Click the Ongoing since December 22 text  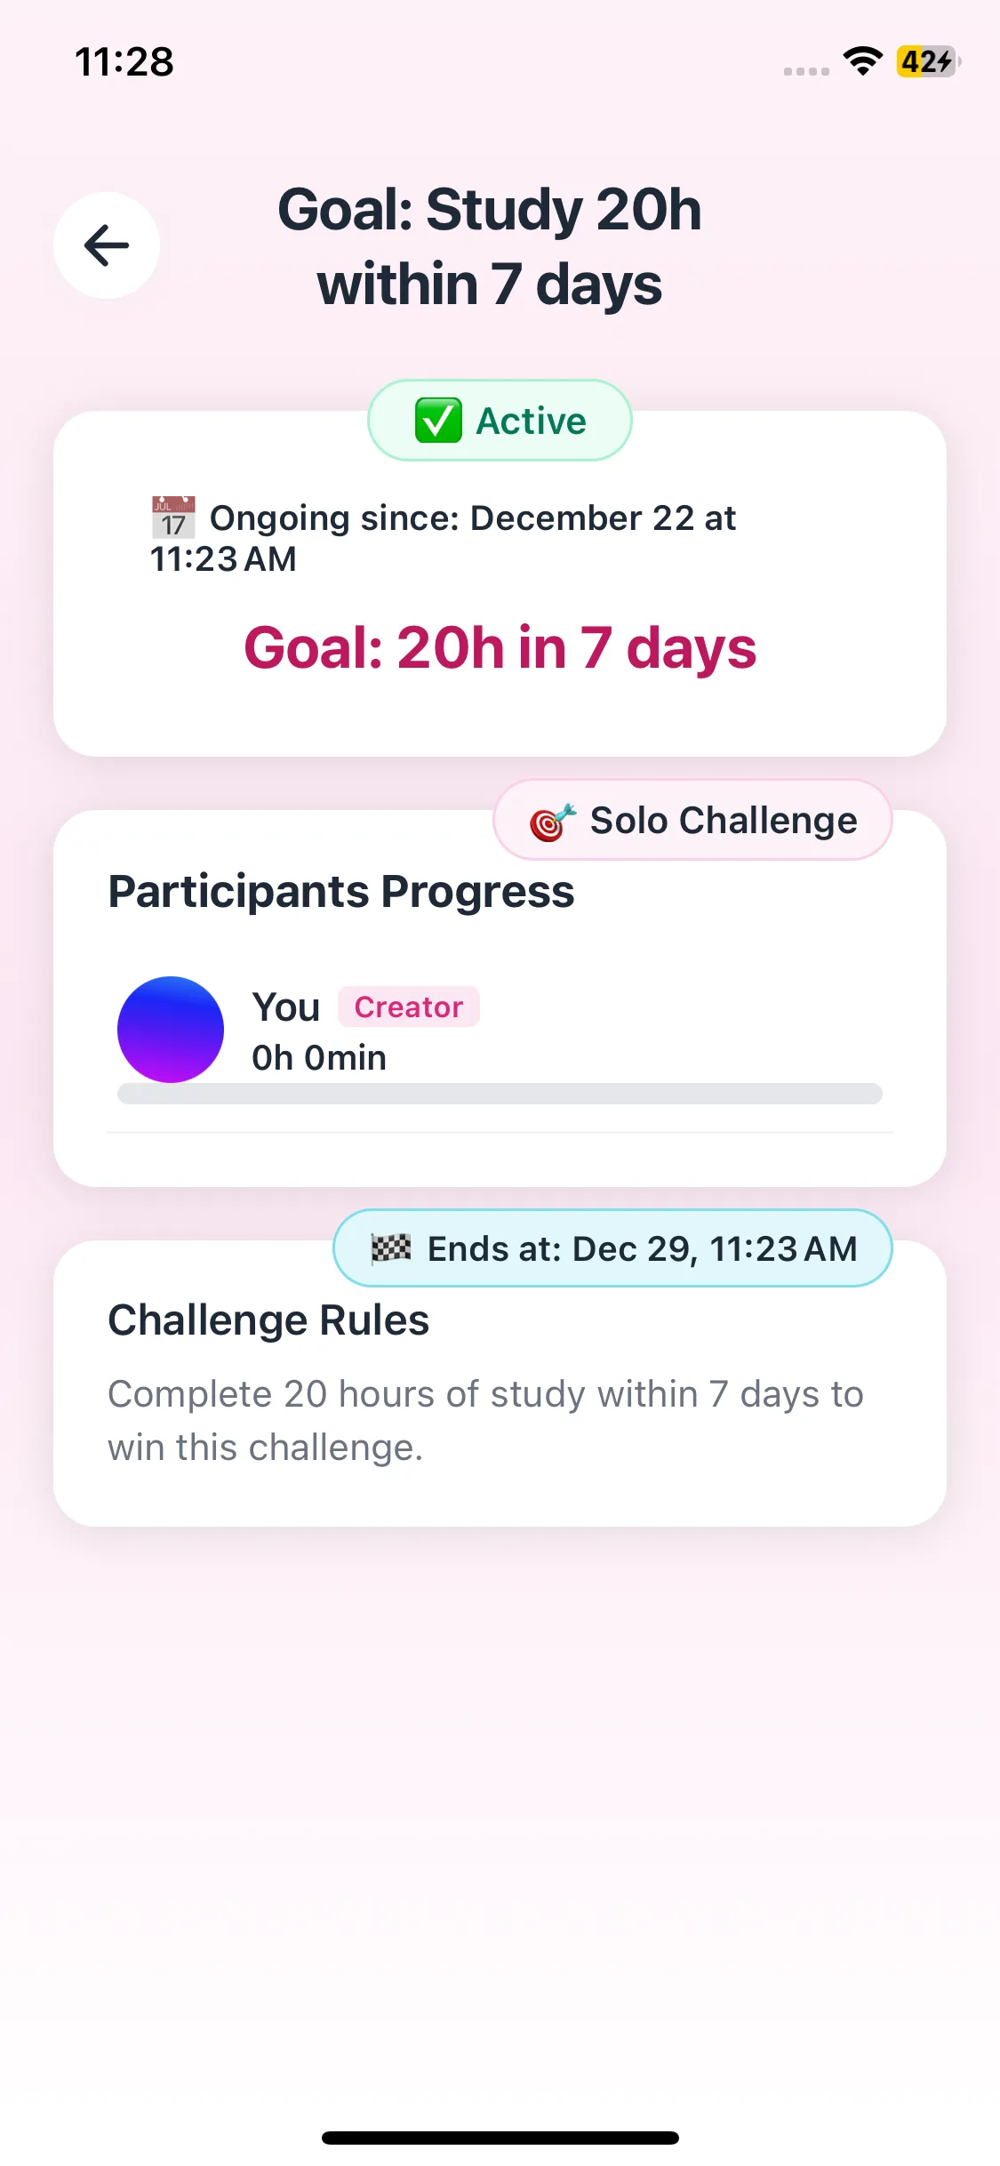[x=471, y=519]
